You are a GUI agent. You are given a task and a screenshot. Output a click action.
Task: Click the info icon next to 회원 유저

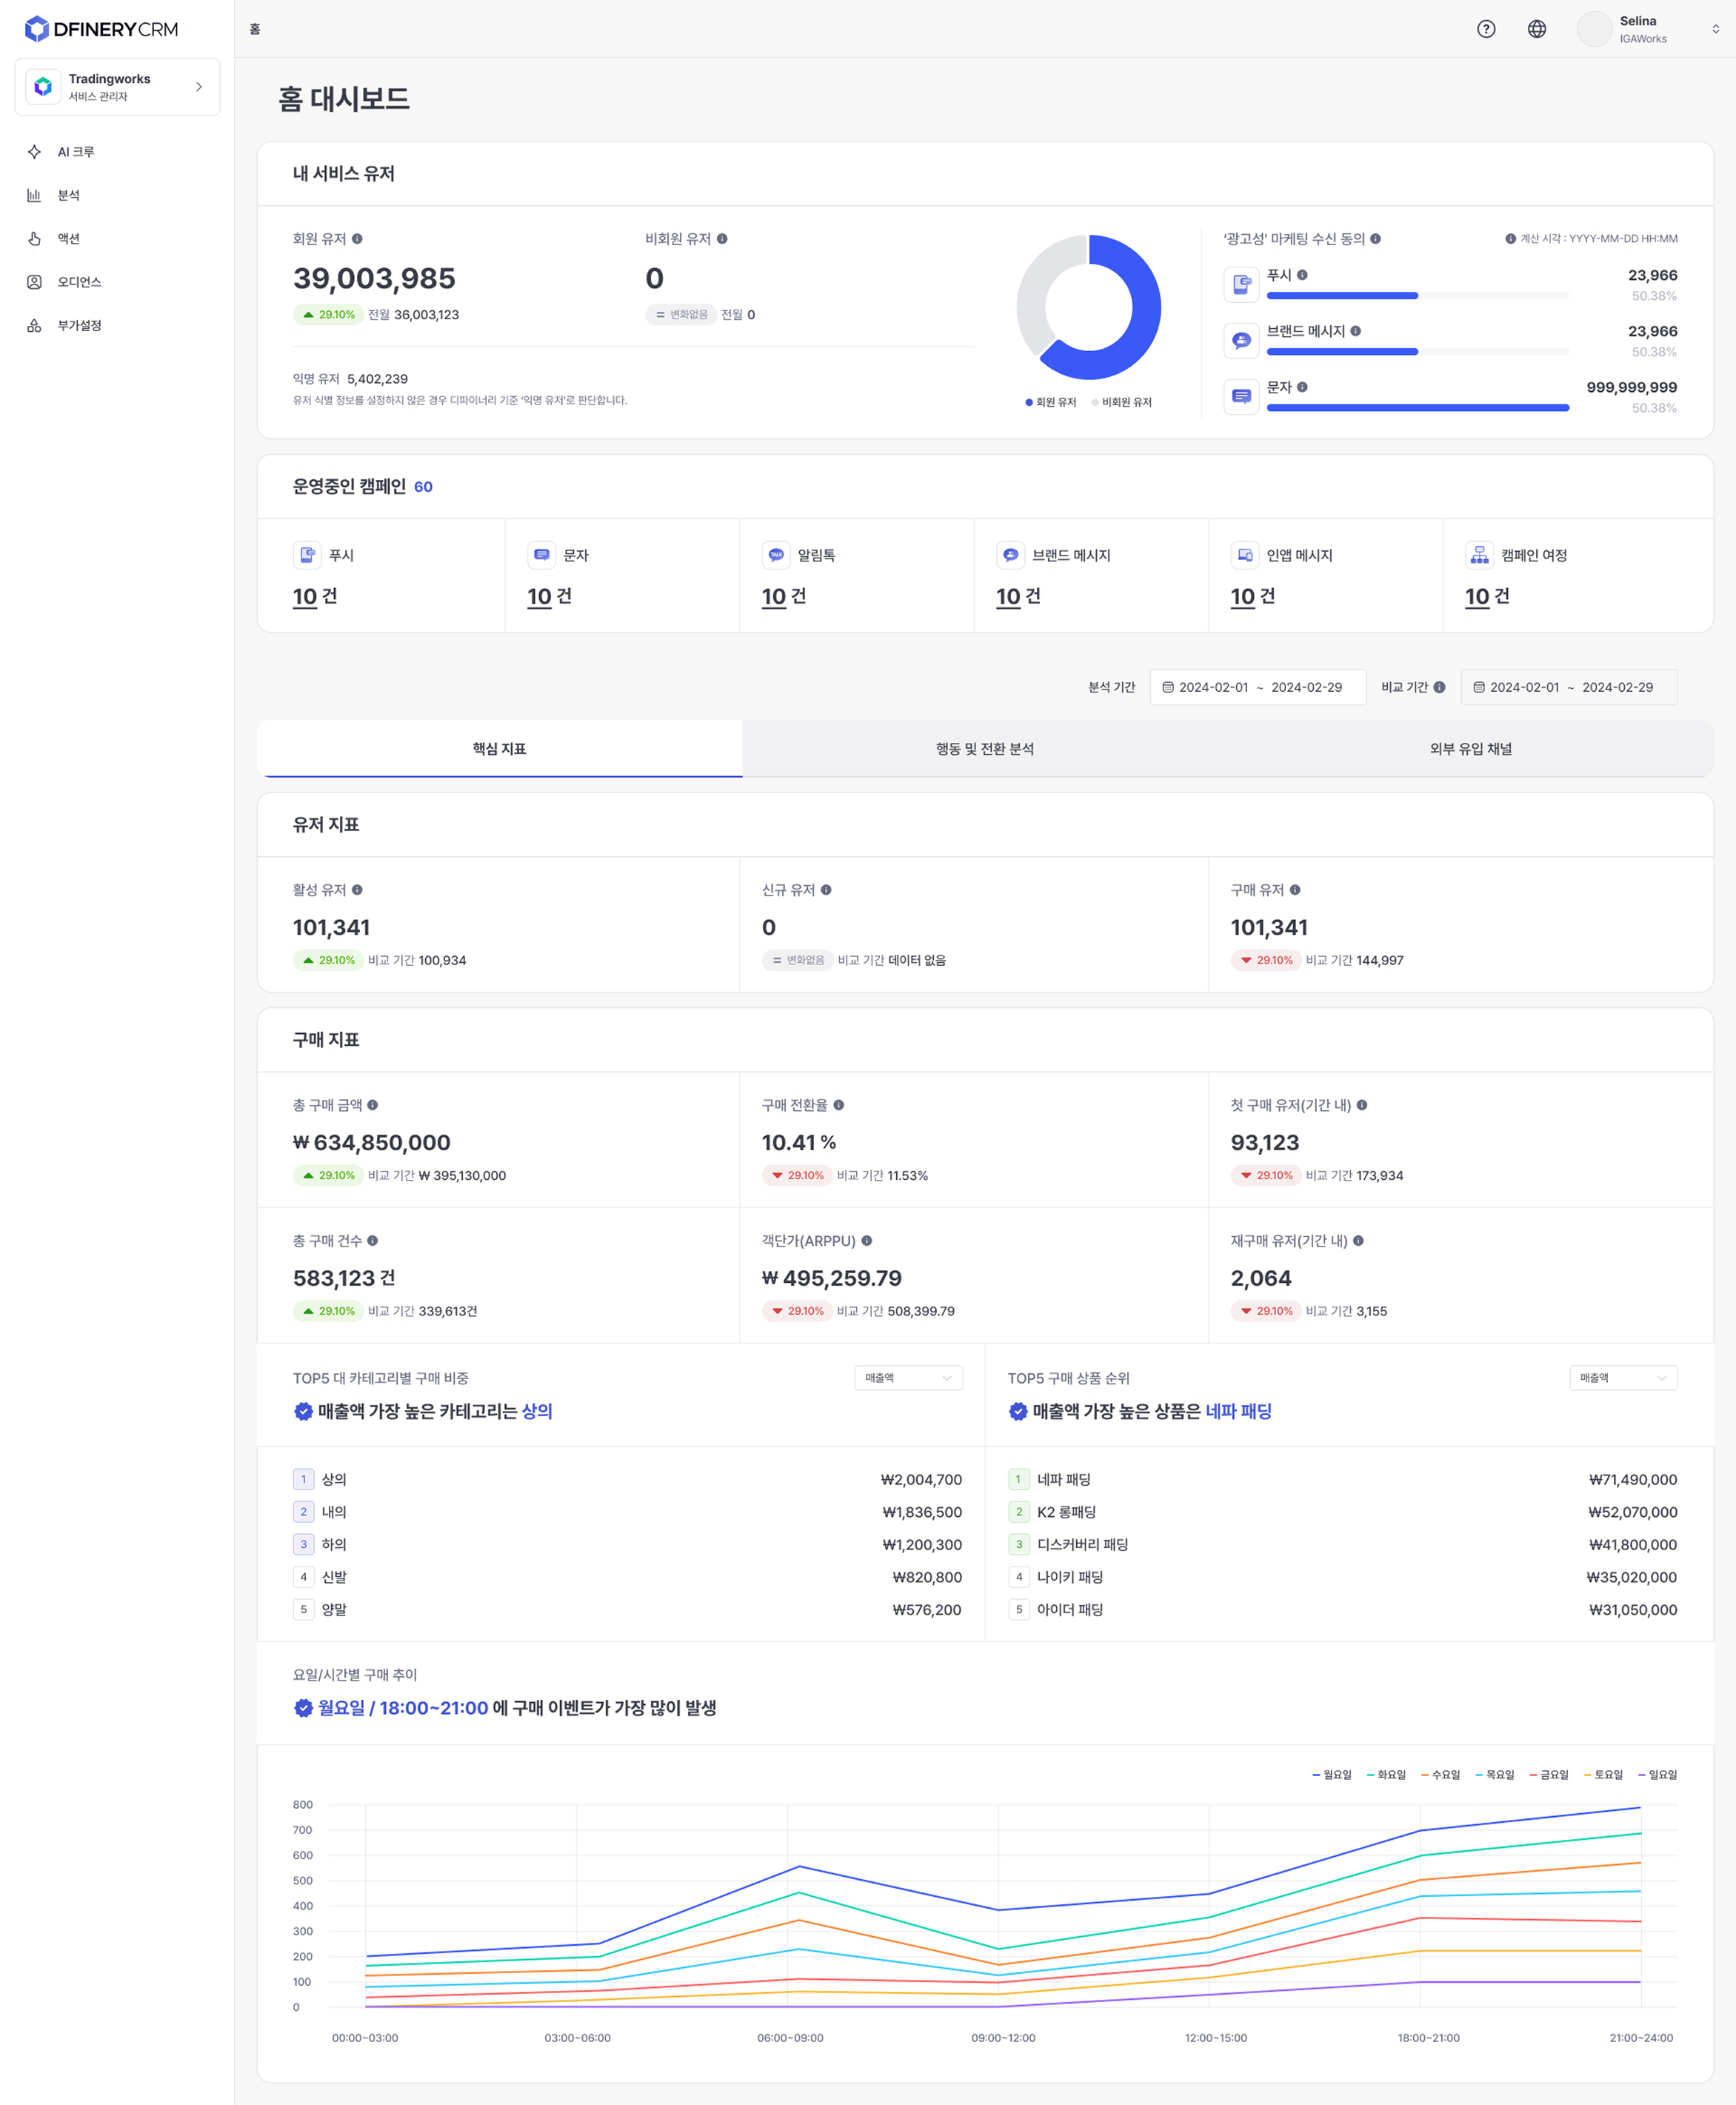click(x=357, y=239)
